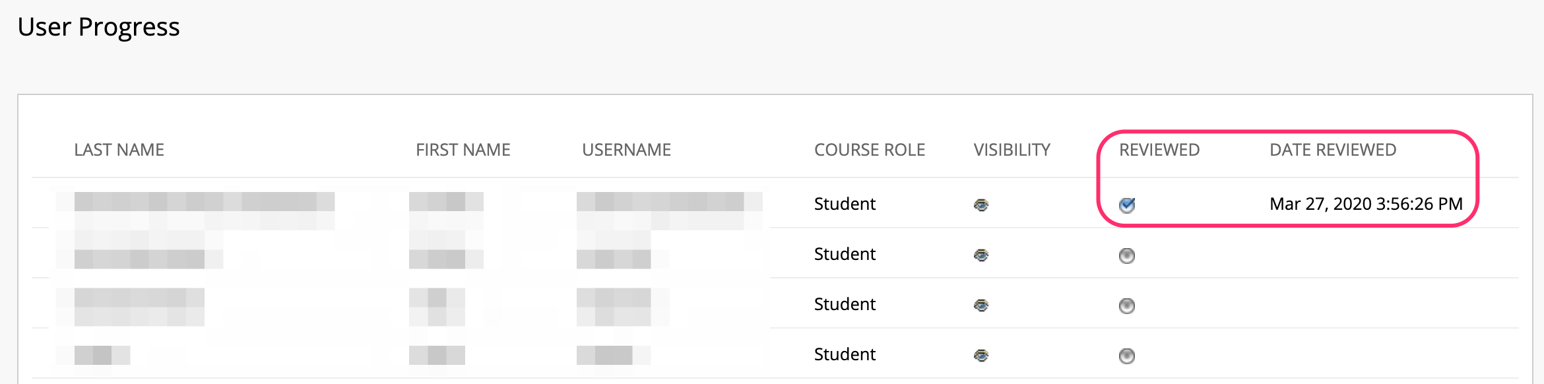Sort by the LAST NAME column header
Image resolution: width=1544 pixels, height=384 pixels.
pos(119,150)
